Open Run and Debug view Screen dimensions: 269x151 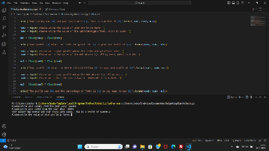(x=4, y=35)
